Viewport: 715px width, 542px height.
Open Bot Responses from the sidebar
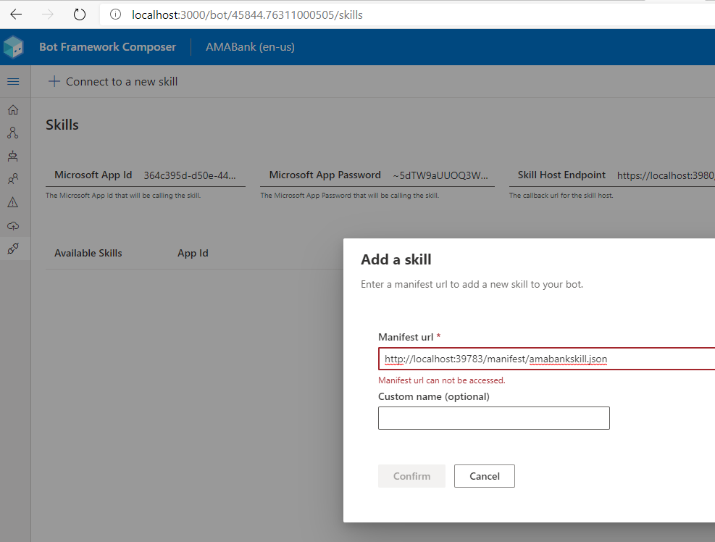[x=13, y=156]
